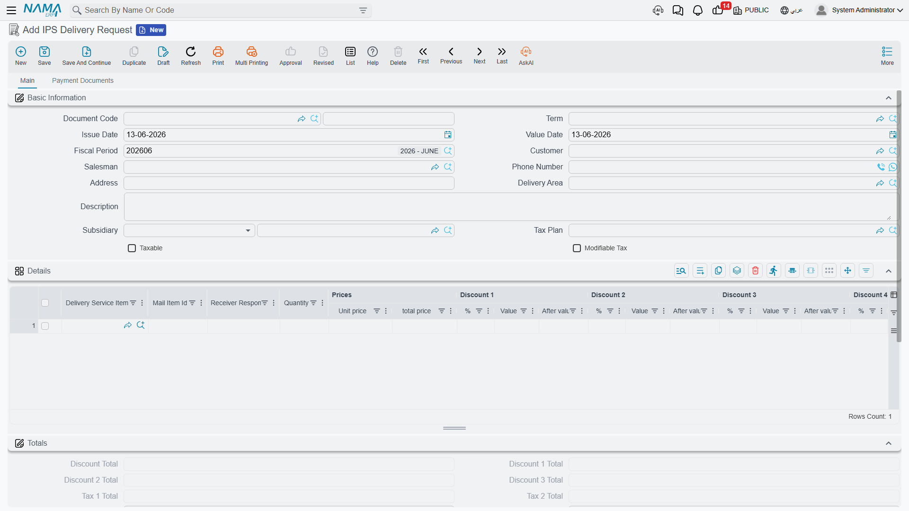The width and height of the screenshot is (909, 511).
Task: Go to Next record
Action: 480,55
